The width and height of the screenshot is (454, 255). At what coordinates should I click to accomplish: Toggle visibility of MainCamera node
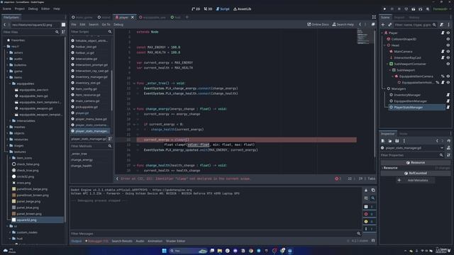point(448,52)
